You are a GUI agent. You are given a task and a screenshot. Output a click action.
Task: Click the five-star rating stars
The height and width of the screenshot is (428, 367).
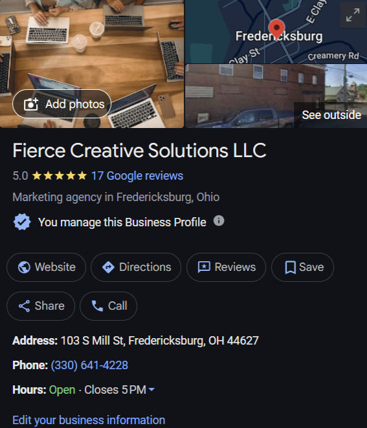click(x=60, y=176)
